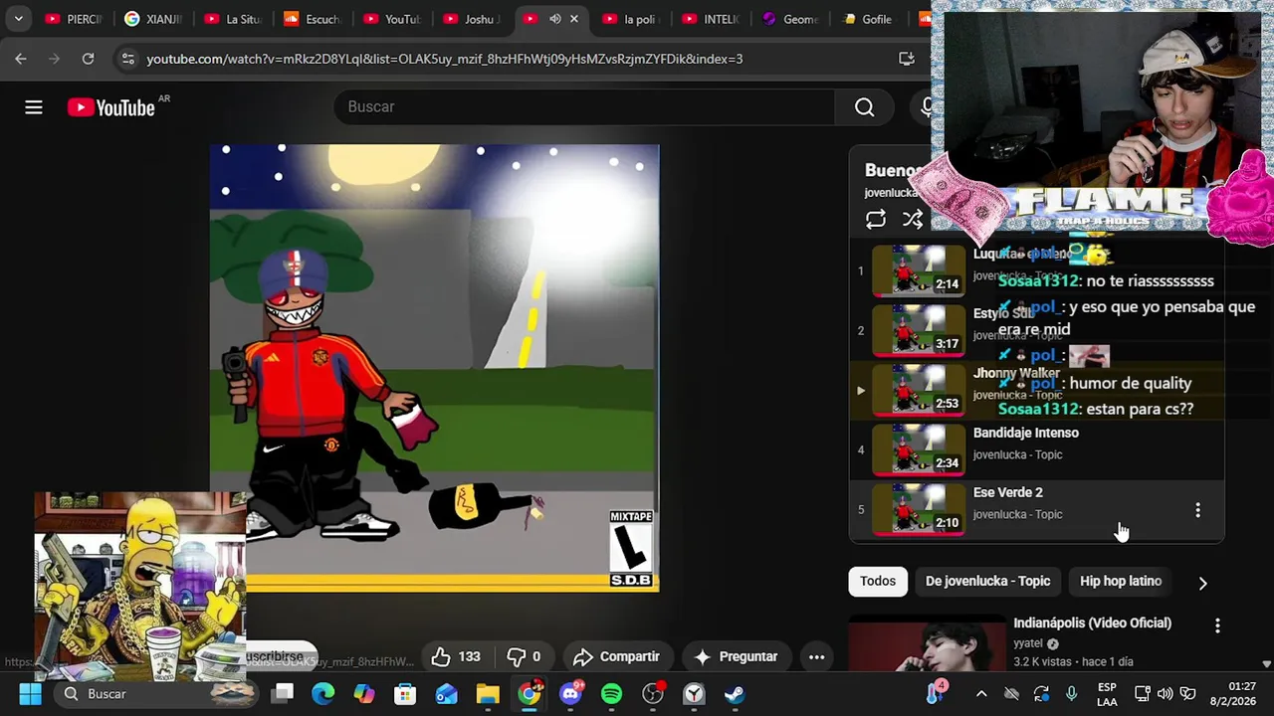This screenshot has width=1274, height=716.
Task: Open OBS Studio from the taskbar
Action: (653, 694)
